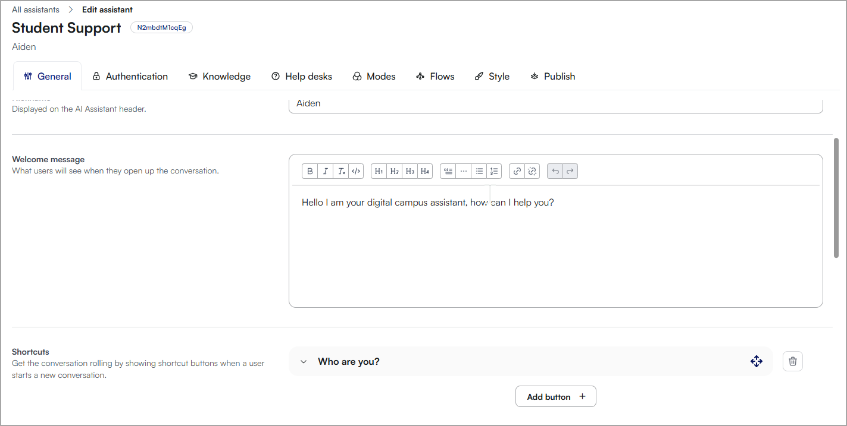
Task: Apply Heading 3 style
Action: click(x=410, y=171)
